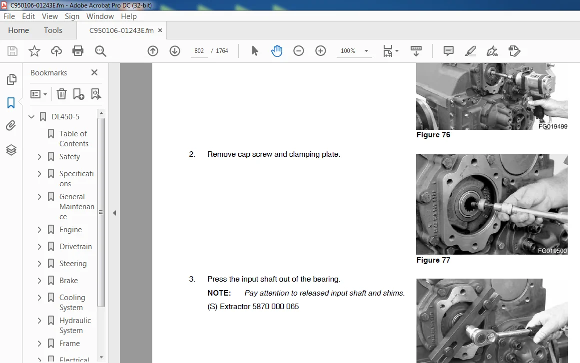Expand the Frame bookmark
580x363 pixels.
[39, 344]
